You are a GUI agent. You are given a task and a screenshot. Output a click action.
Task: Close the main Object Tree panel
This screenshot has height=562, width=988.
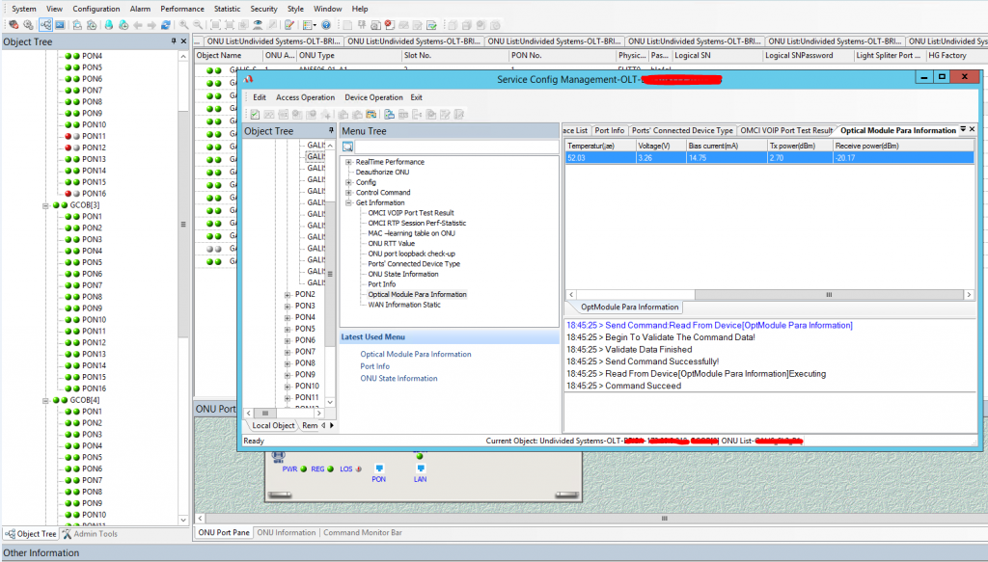coord(183,41)
